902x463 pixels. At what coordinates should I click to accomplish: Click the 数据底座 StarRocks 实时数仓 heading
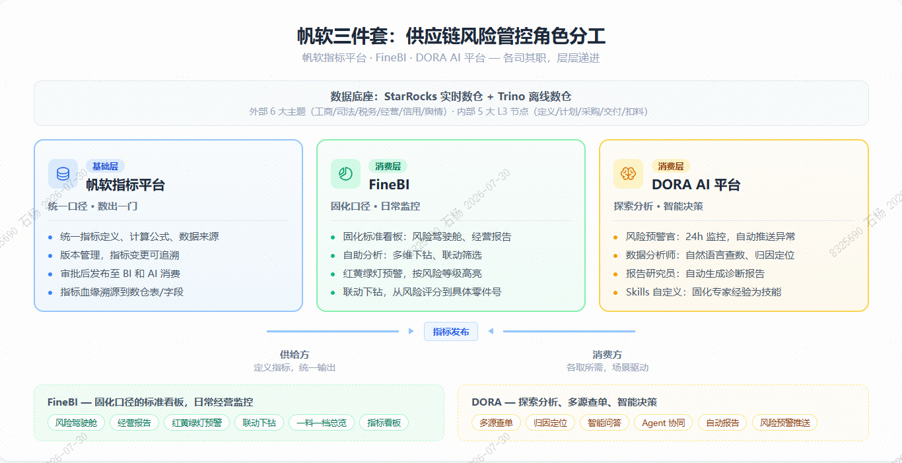(451, 96)
